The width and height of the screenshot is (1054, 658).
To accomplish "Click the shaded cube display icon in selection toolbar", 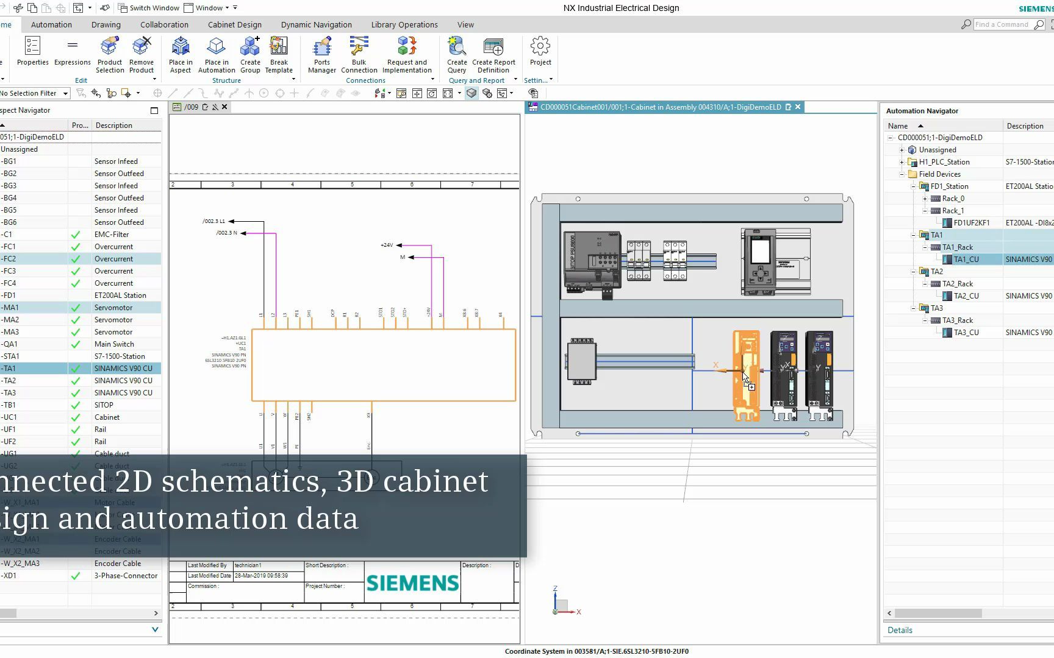I will pyautogui.click(x=471, y=93).
